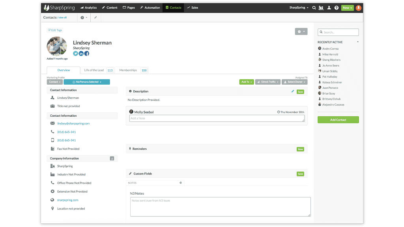Open the Direct Traffic dropdown

click(268, 82)
